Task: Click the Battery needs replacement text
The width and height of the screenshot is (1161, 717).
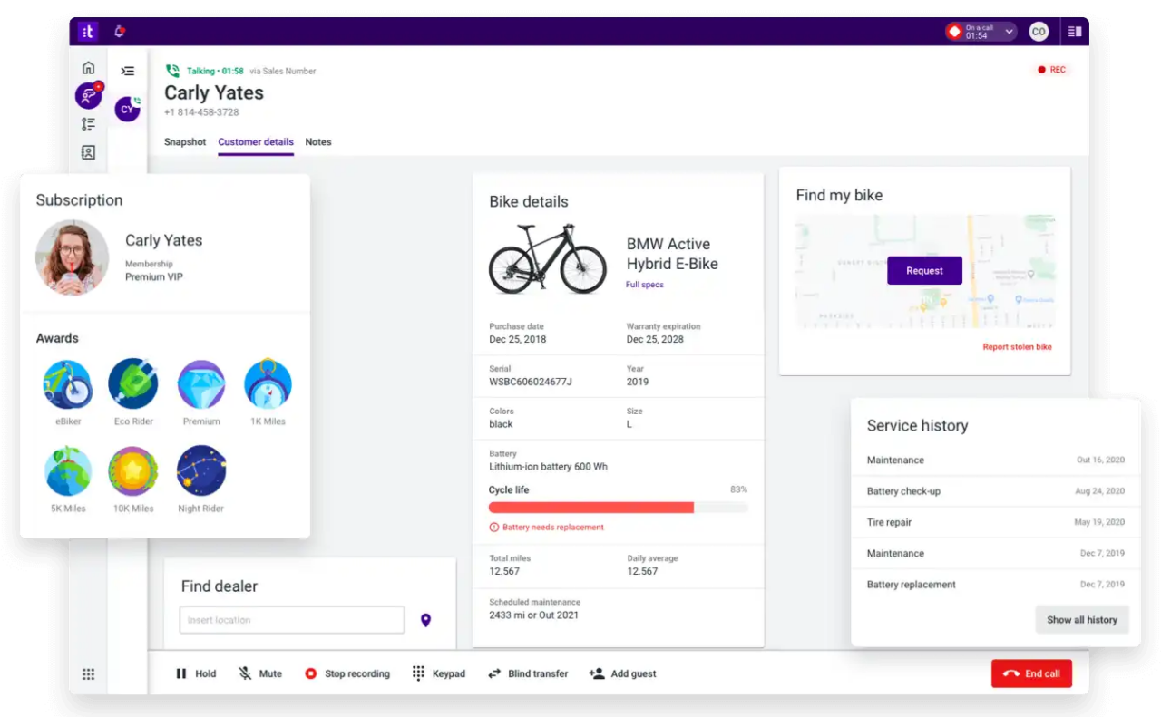Action: [553, 528]
